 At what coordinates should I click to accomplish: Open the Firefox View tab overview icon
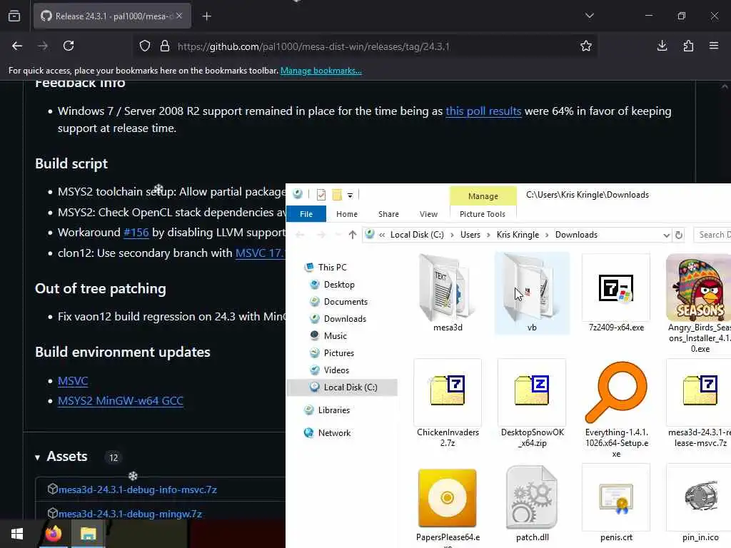[14, 16]
